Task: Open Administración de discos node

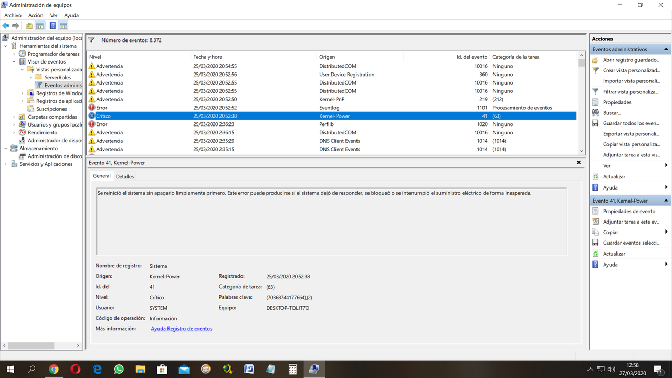Action: coord(55,156)
